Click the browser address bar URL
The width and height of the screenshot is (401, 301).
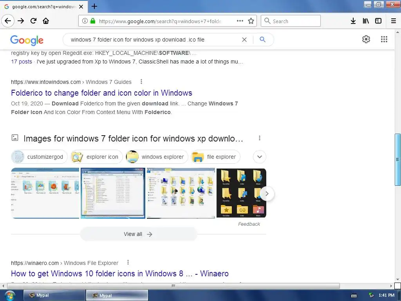click(160, 21)
